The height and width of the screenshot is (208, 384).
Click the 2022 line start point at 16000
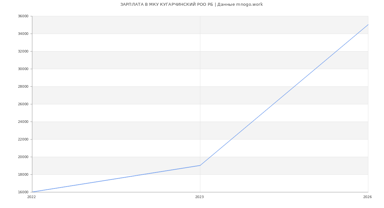(32, 192)
